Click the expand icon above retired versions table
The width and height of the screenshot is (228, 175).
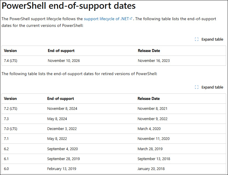pyautogui.click(x=197, y=87)
